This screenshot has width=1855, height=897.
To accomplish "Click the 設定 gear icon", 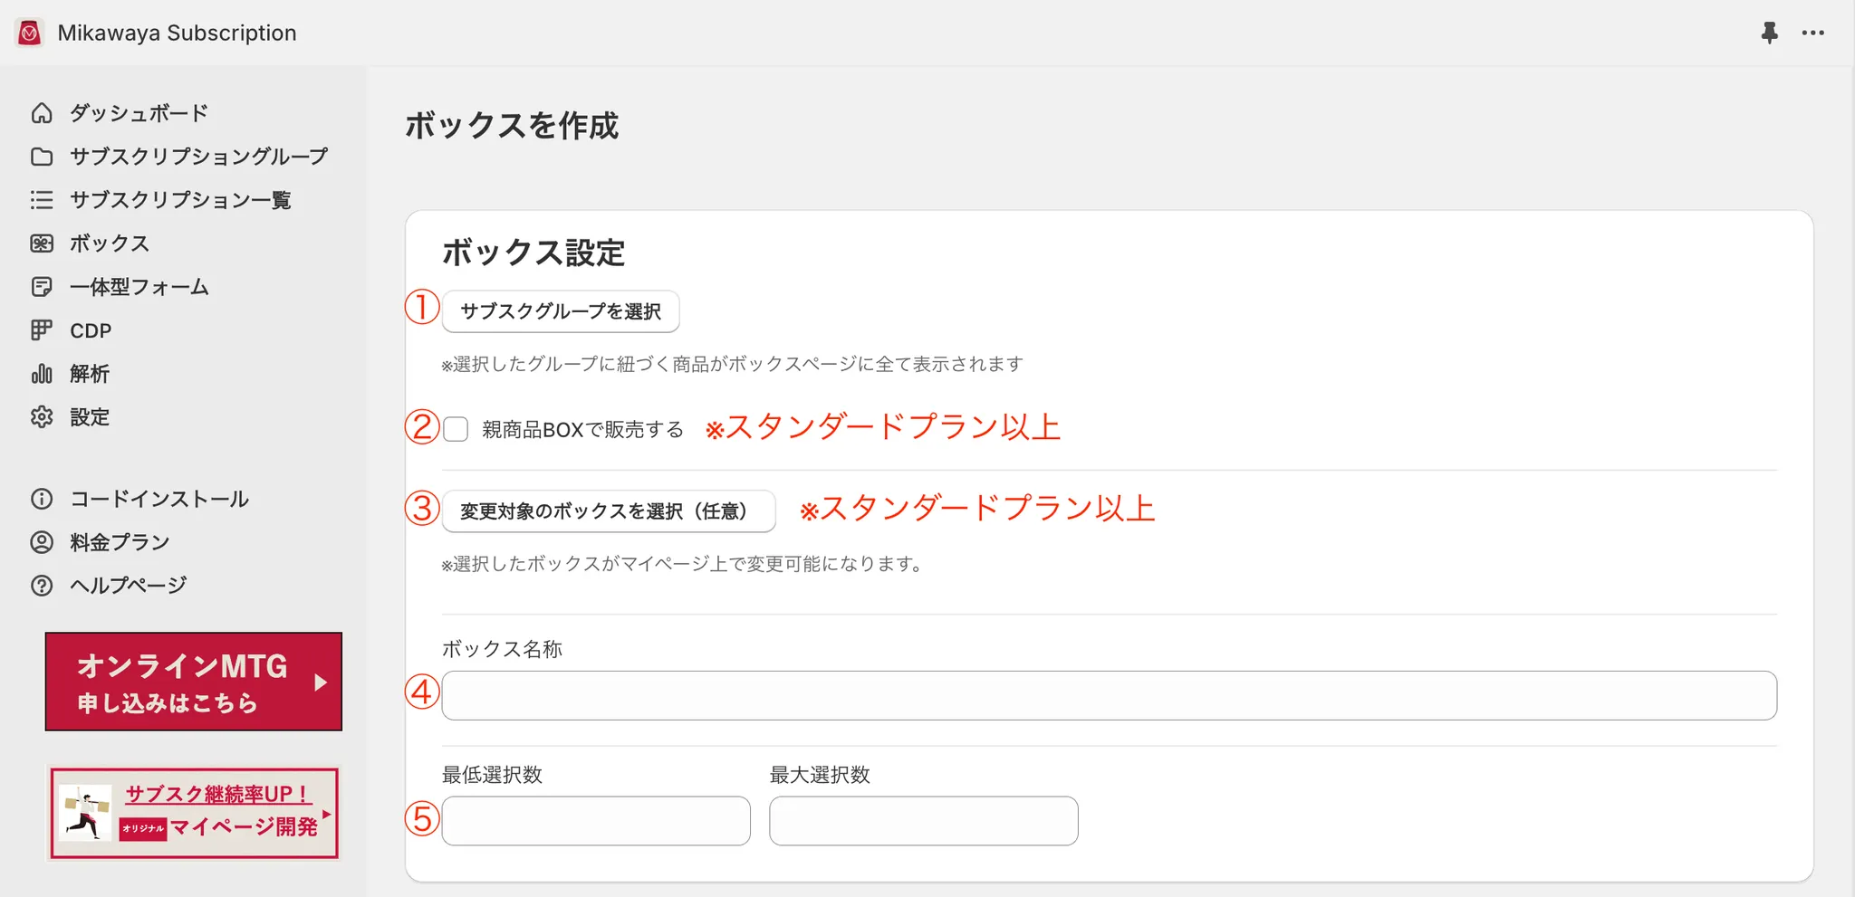I will tap(42, 417).
